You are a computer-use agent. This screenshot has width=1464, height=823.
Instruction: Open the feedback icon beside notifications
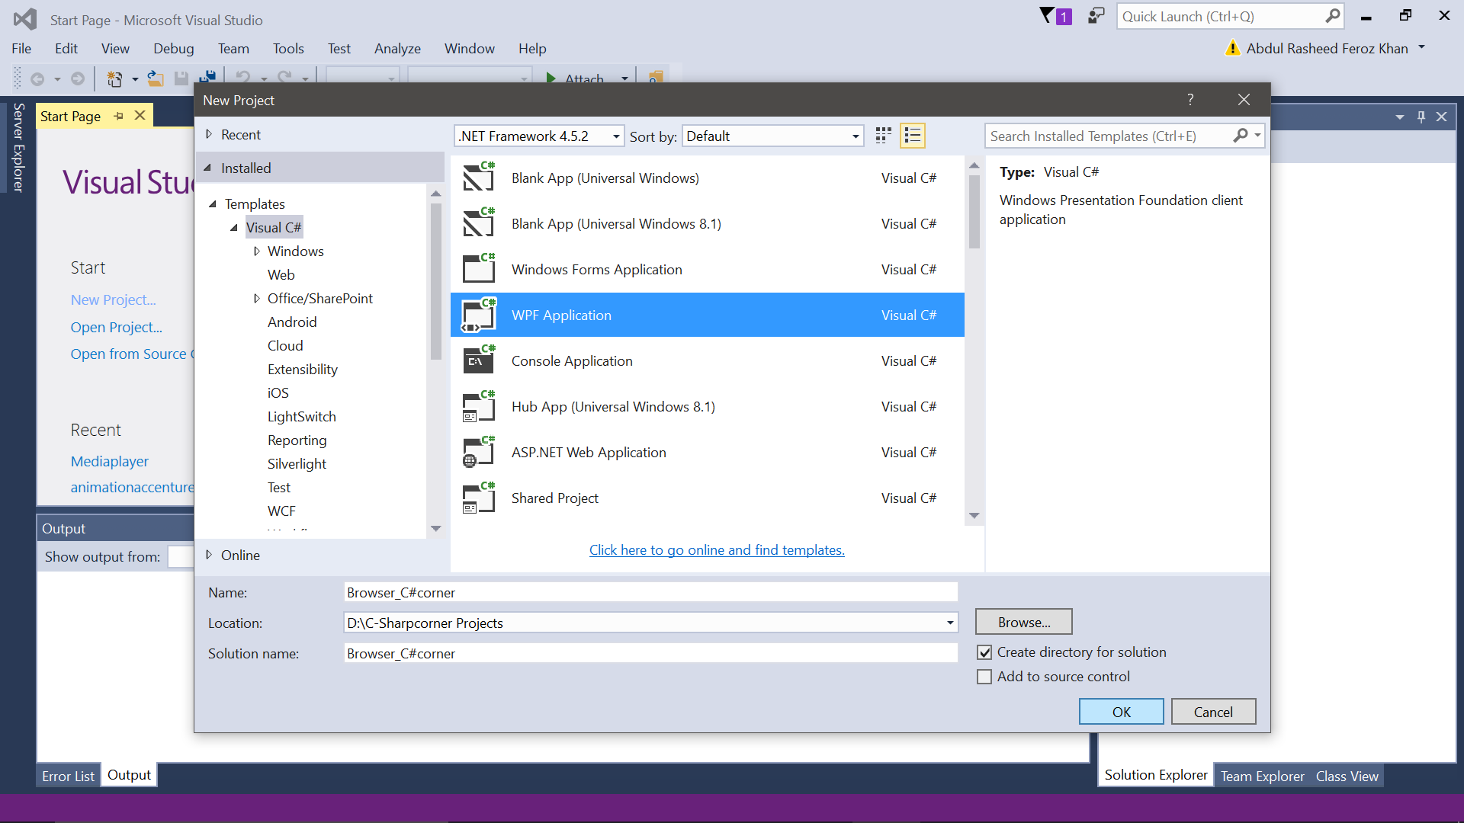(x=1096, y=16)
